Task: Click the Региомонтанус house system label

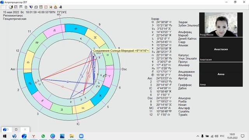Action: pyautogui.click(x=13, y=16)
